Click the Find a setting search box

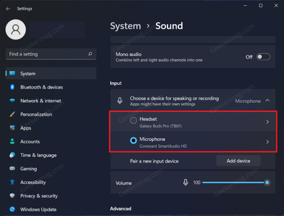tap(51, 54)
